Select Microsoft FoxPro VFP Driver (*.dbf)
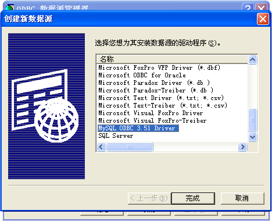The image size is (272, 221). coord(159,67)
